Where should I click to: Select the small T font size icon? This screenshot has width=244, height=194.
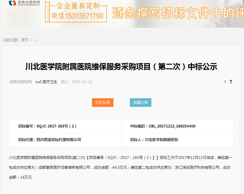tap(225, 82)
